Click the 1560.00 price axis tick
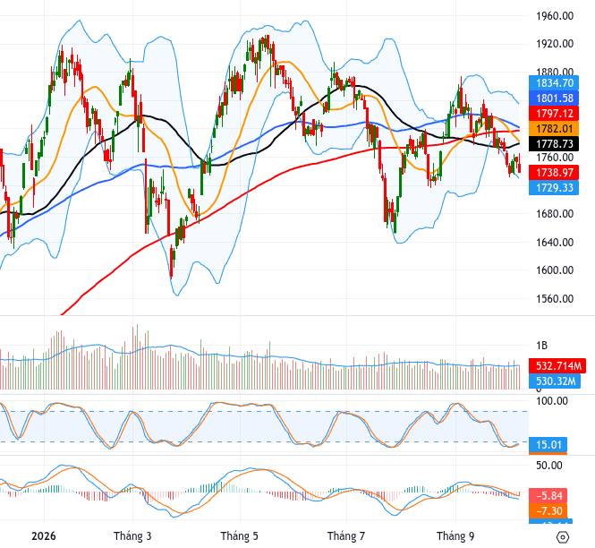This screenshot has width=595, height=548. pyautogui.click(x=555, y=298)
